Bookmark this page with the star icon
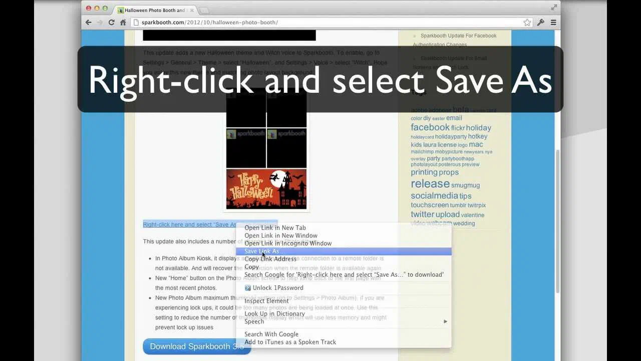 tap(527, 23)
